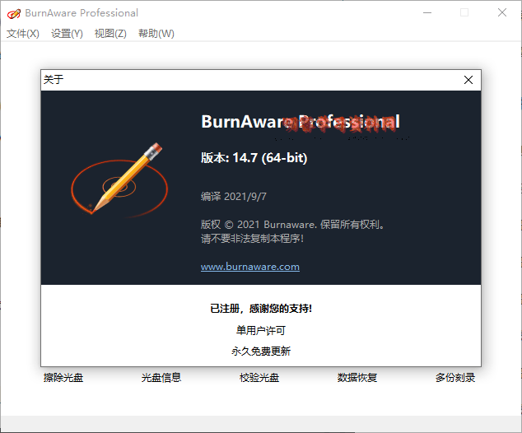This screenshot has height=433, width=522.
Task: Minimize the BurnAware Professional window
Action: (x=426, y=12)
